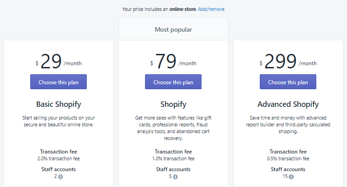Click "Transaction fee" heading in middle Shopify card
This screenshot has width=347, height=187.
173,152
